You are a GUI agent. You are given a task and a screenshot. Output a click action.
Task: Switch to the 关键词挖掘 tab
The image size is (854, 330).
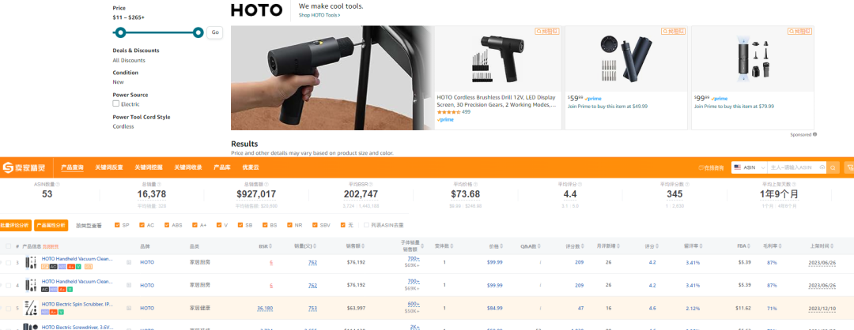point(148,167)
